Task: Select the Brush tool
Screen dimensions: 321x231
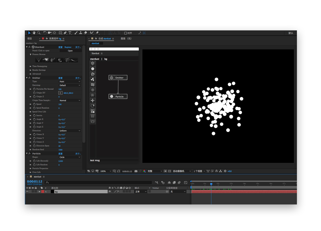Action: [76, 33]
